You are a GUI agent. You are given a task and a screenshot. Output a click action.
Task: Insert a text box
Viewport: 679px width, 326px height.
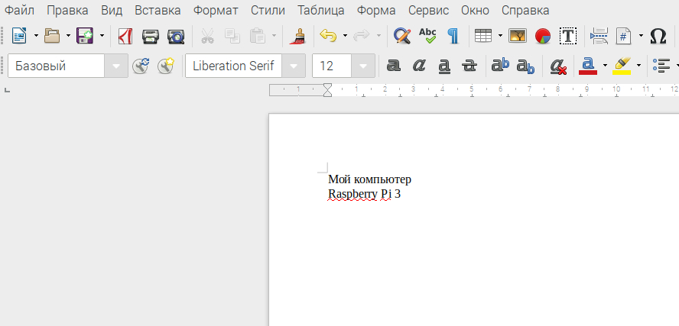pos(567,36)
